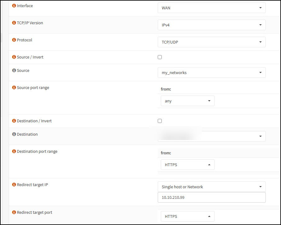
Task: Expand the 'Single host or Network' dropdown
Action: pyautogui.click(x=211, y=187)
